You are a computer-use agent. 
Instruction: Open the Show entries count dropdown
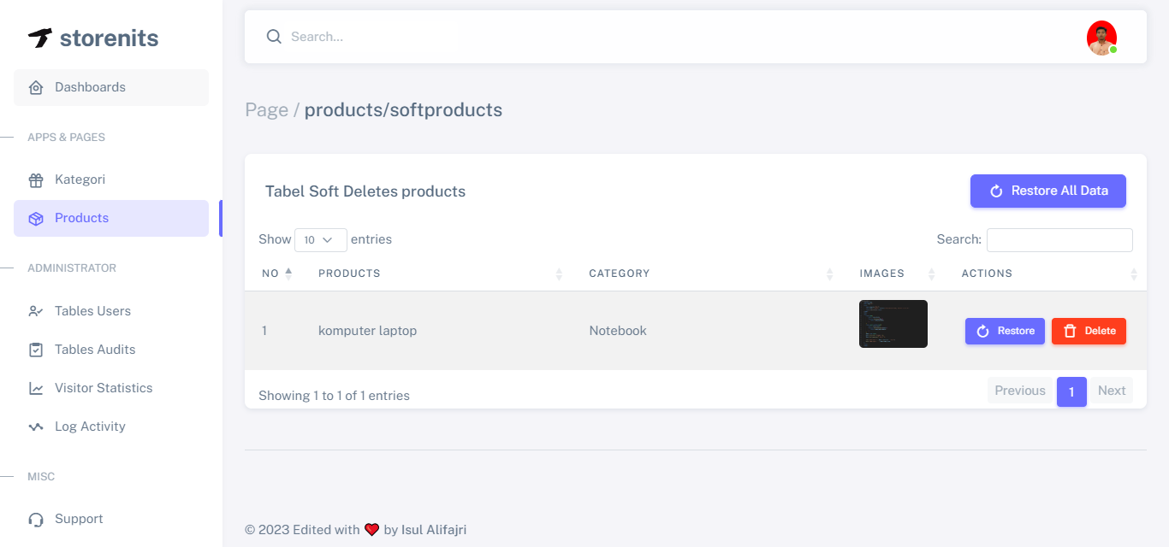tap(320, 240)
